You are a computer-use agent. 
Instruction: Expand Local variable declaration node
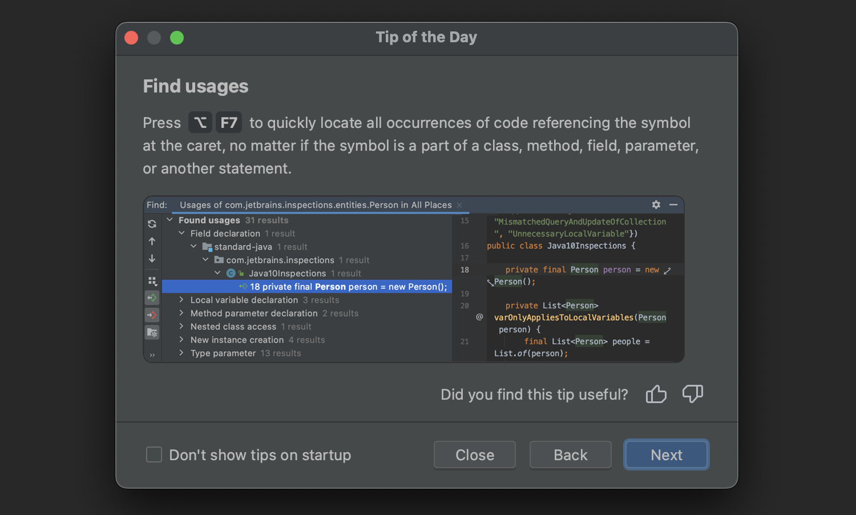point(181,300)
